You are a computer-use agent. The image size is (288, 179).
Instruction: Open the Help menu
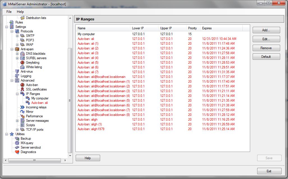(20, 12)
